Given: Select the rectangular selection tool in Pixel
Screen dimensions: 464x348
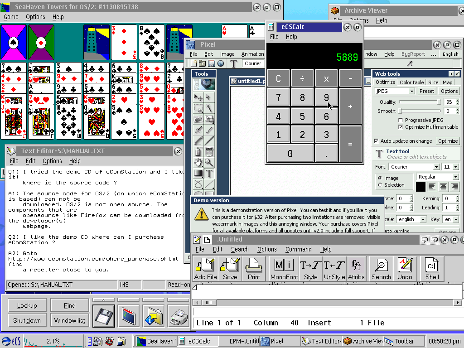Looking at the screenshot, I should 198,108.
